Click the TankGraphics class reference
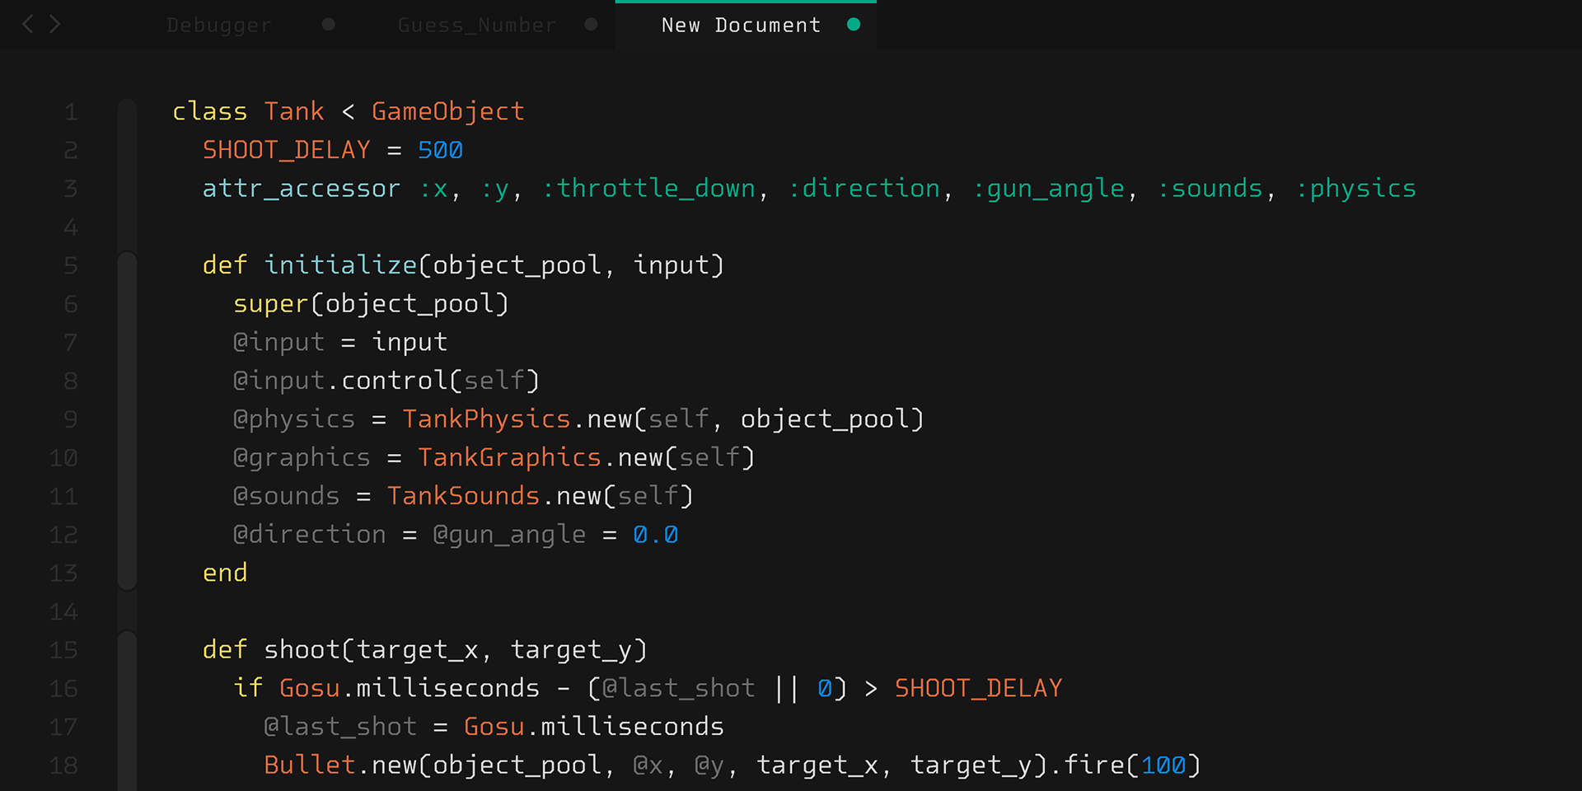Screen dimensions: 1582x791 [x=509, y=458]
